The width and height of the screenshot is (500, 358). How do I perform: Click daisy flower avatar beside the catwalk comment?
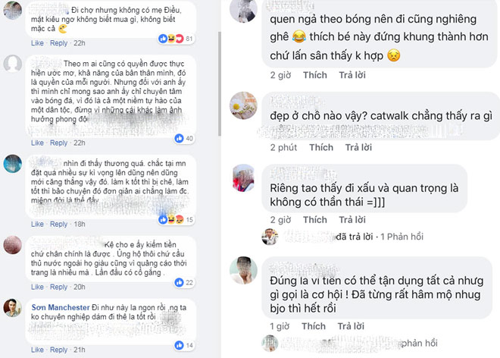pyautogui.click(x=243, y=105)
